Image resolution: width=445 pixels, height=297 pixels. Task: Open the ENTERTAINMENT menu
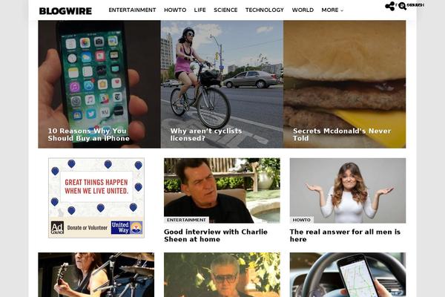coord(132,10)
